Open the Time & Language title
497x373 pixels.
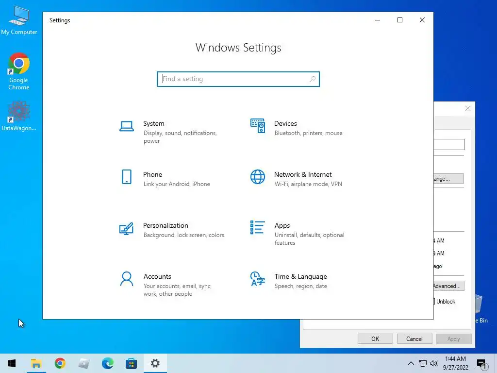[300, 276]
